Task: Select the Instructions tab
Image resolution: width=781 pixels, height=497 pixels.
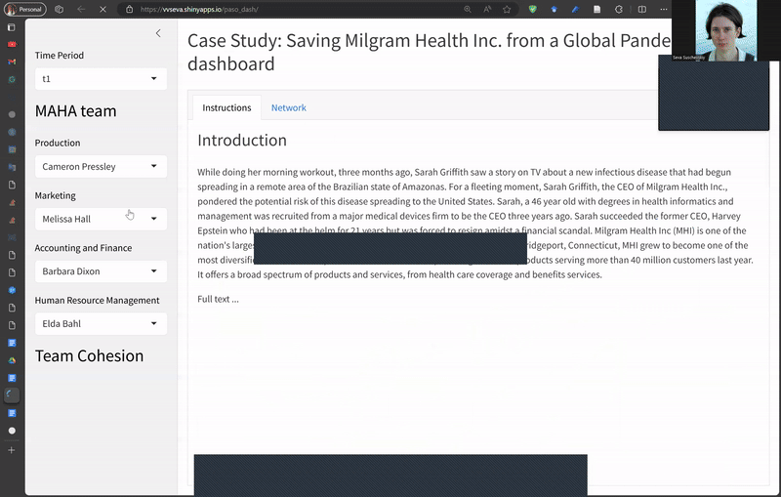Action: pyautogui.click(x=226, y=107)
